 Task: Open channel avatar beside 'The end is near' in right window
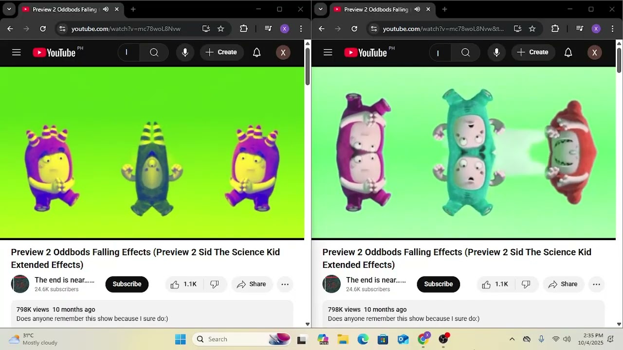pyautogui.click(x=331, y=284)
